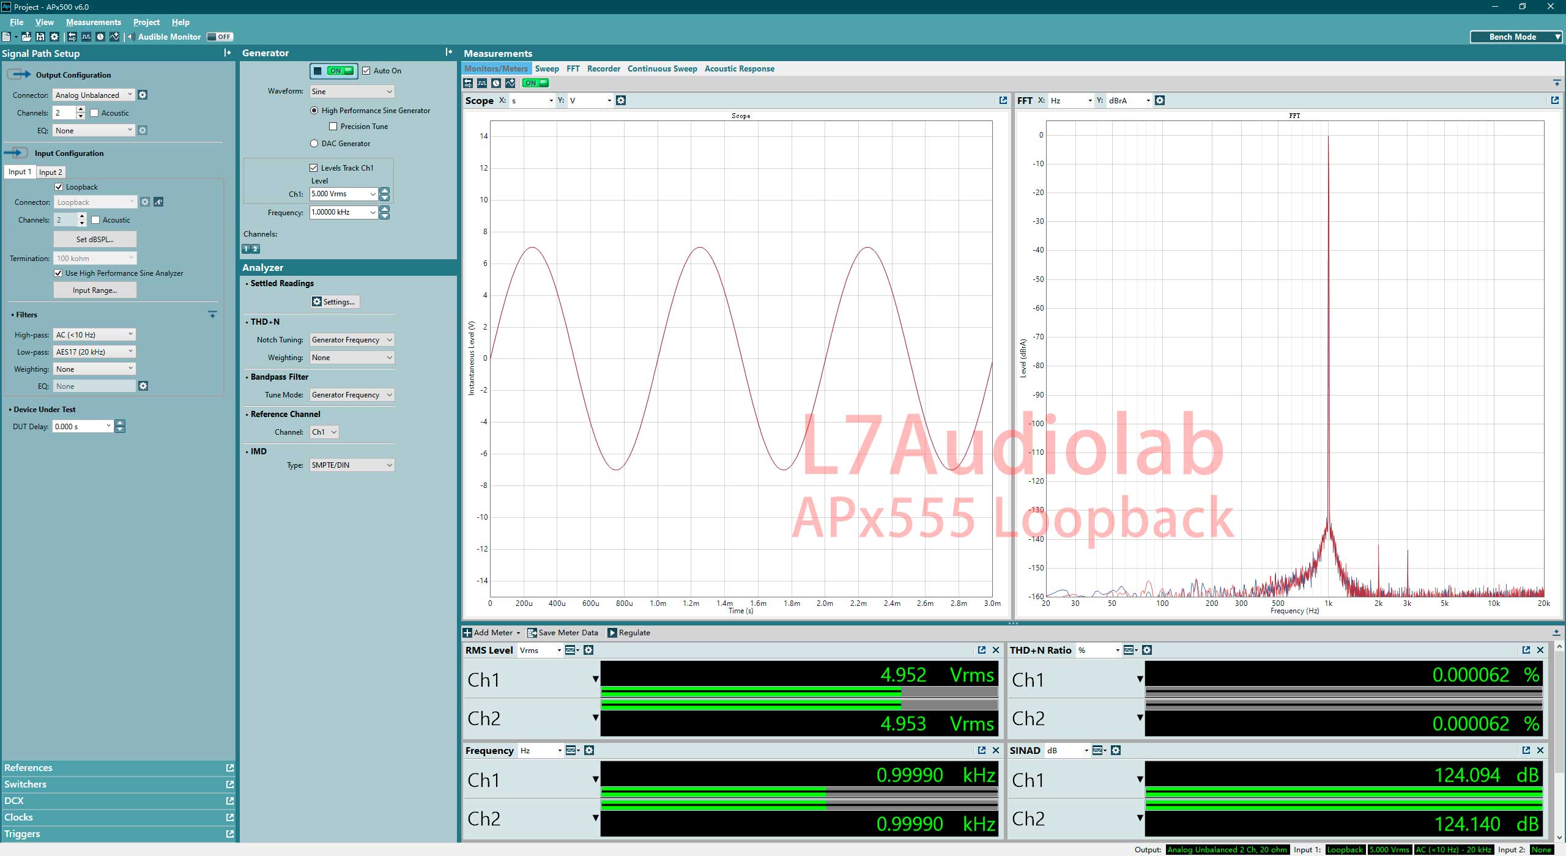
Task: Expand the IMD Type dropdown
Action: tap(352, 465)
